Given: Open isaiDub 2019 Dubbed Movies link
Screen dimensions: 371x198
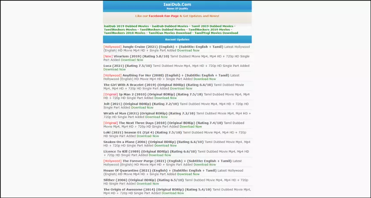Looking at the screenshot, I should point(126,26).
